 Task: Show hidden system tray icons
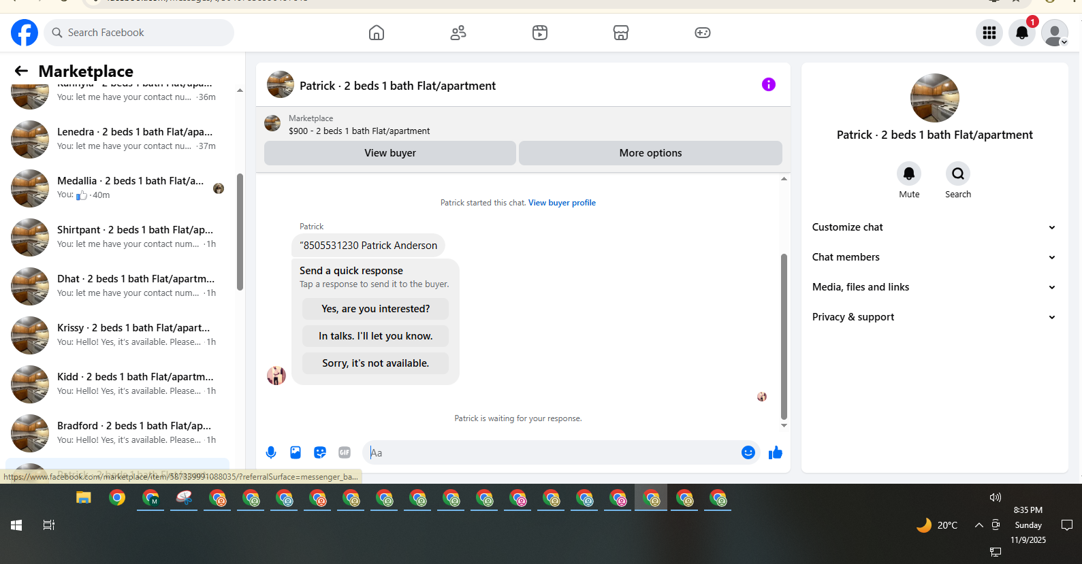coord(978,525)
